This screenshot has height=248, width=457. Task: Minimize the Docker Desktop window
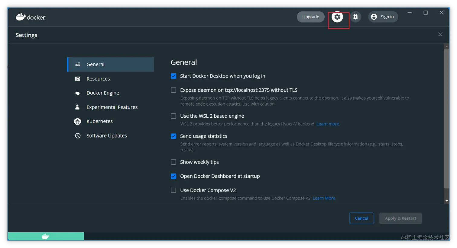pos(410,13)
